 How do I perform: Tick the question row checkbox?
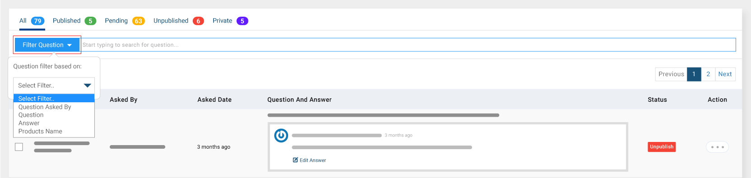coord(19,147)
